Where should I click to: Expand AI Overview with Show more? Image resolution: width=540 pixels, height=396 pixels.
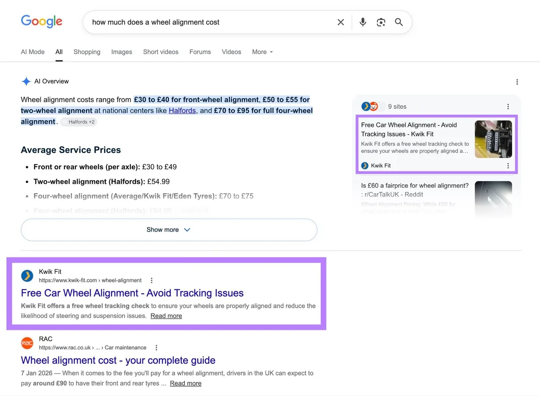click(x=169, y=230)
